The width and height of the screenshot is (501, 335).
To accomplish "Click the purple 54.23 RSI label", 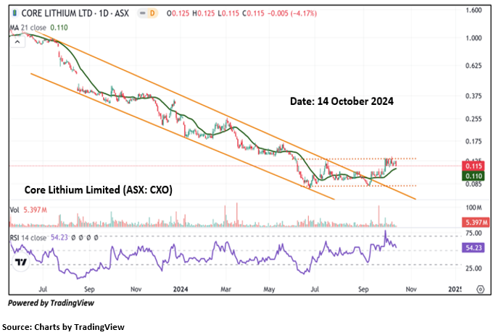I will [x=473, y=247].
